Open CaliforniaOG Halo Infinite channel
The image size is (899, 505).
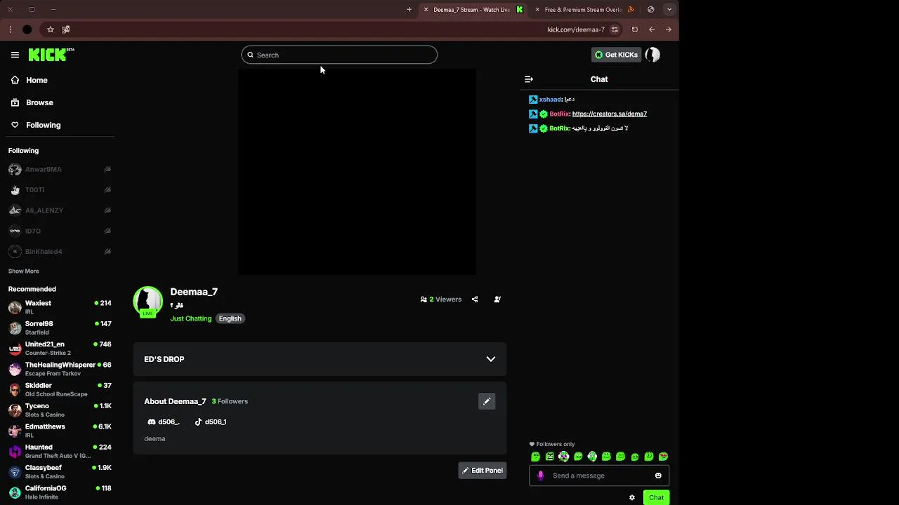59,492
